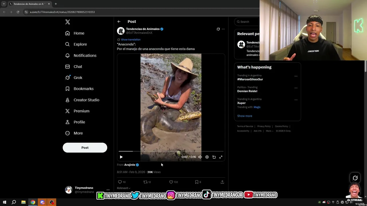Open a new browser tab
This screenshot has height=206, width=367.
click(56, 4)
